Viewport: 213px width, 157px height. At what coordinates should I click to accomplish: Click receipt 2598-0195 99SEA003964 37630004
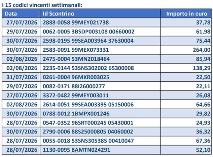88,41
